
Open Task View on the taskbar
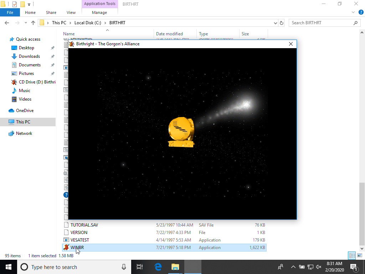click(140, 267)
